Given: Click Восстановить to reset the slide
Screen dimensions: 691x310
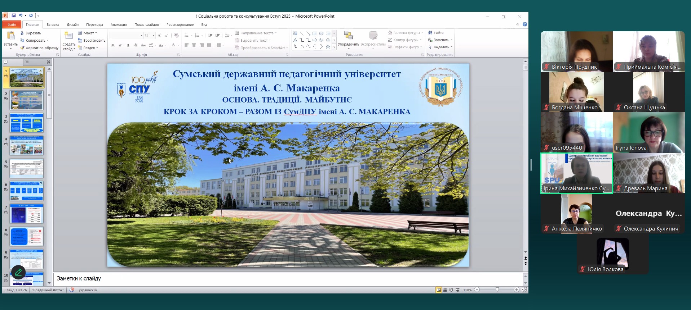Looking at the screenshot, I should [x=92, y=40].
